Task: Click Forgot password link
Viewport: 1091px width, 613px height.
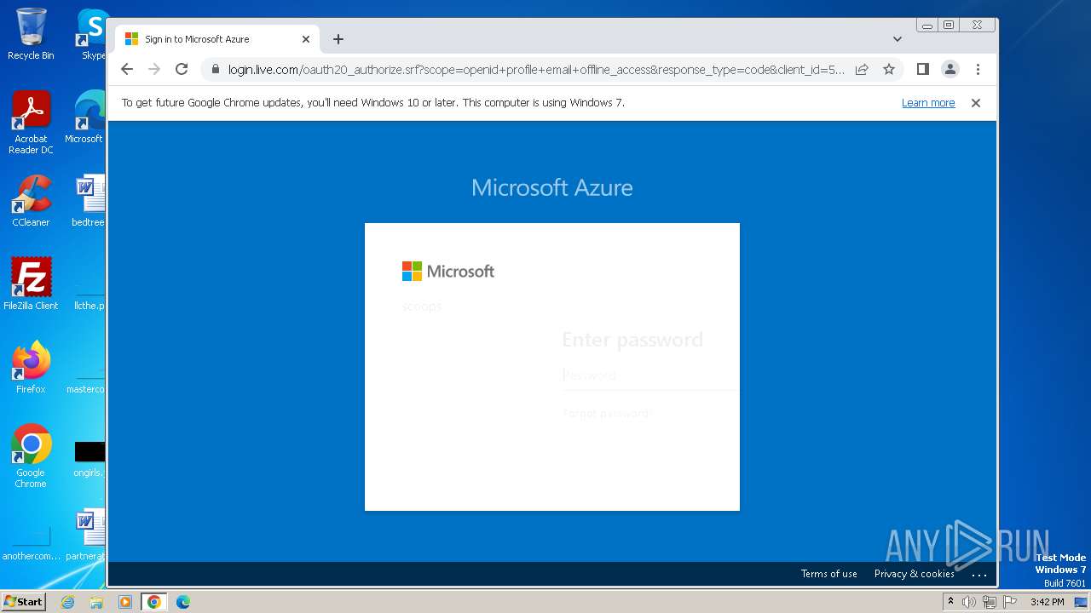Action: pyautogui.click(x=608, y=414)
